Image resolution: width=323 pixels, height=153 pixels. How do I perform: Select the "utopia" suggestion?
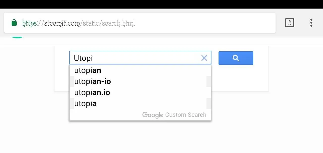click(140, 104)
